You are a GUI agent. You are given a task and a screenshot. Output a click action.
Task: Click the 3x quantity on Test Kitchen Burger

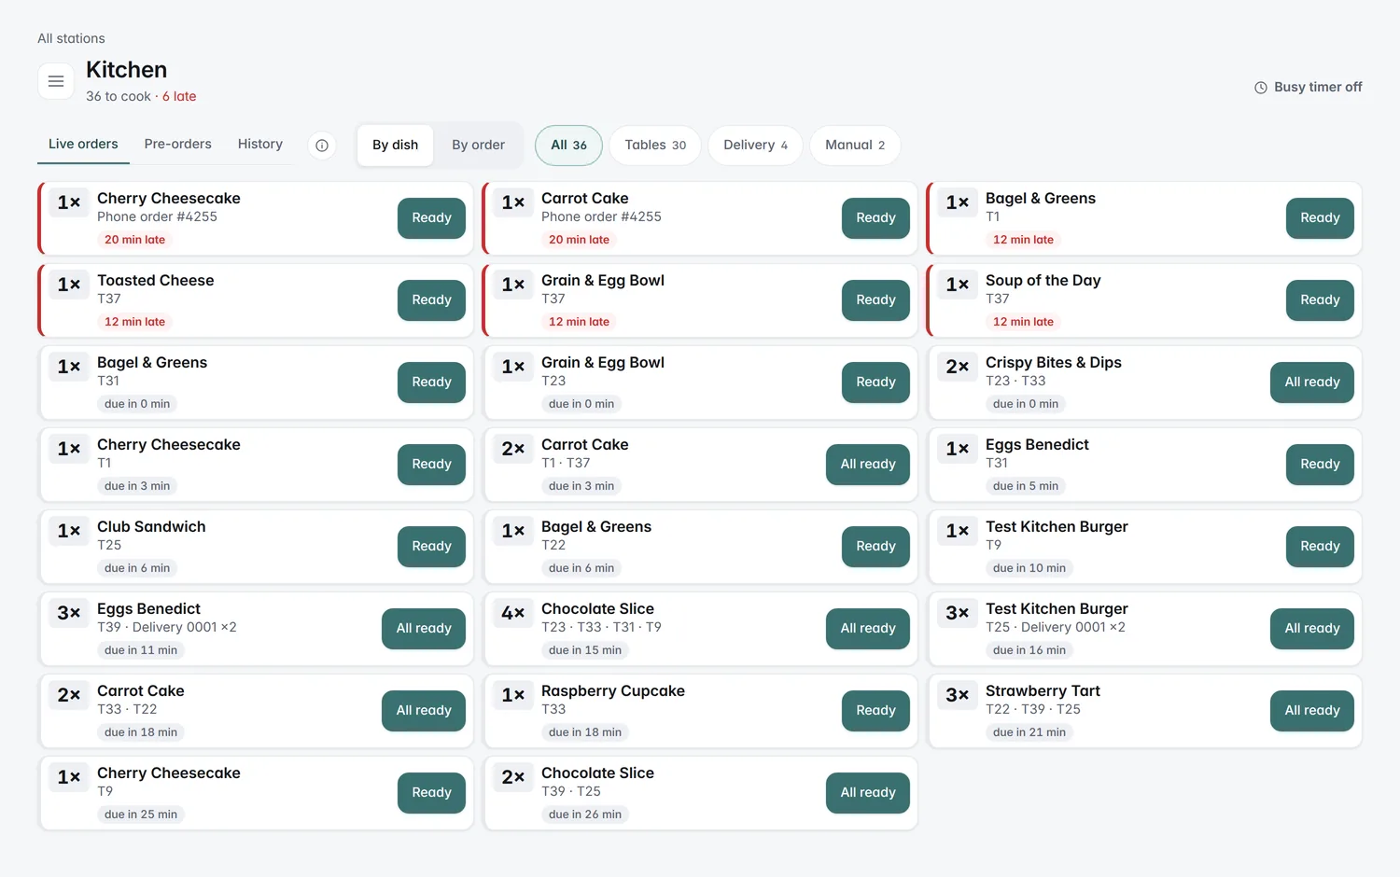(958, 613)
